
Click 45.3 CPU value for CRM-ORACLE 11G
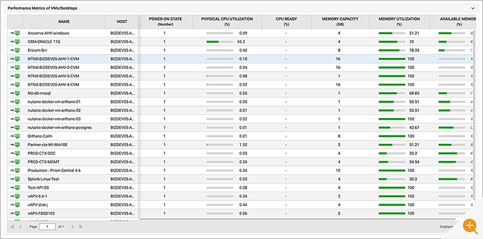coord(241,42)
